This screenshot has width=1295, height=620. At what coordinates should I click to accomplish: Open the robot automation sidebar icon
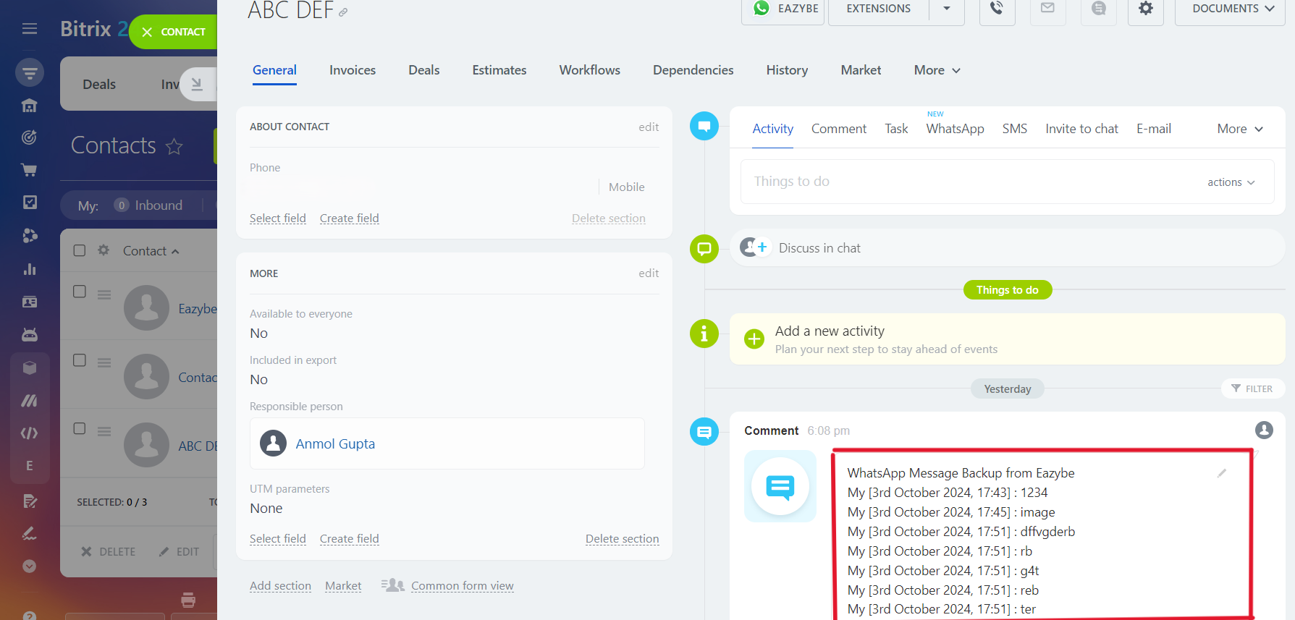click(x=30, y=335)
